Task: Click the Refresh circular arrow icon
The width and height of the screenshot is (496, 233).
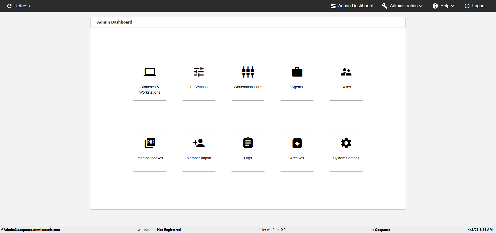Action: (x=9, y=6)
